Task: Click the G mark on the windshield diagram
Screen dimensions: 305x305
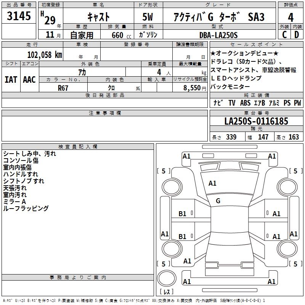Action: (x=218, y=201)
